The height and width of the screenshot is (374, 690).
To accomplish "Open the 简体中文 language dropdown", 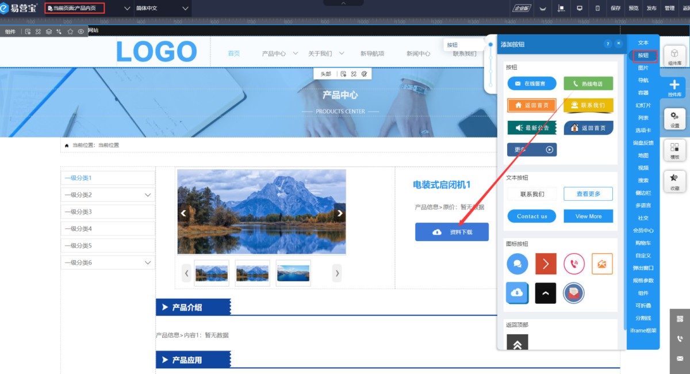I will [x=162, y=9].
